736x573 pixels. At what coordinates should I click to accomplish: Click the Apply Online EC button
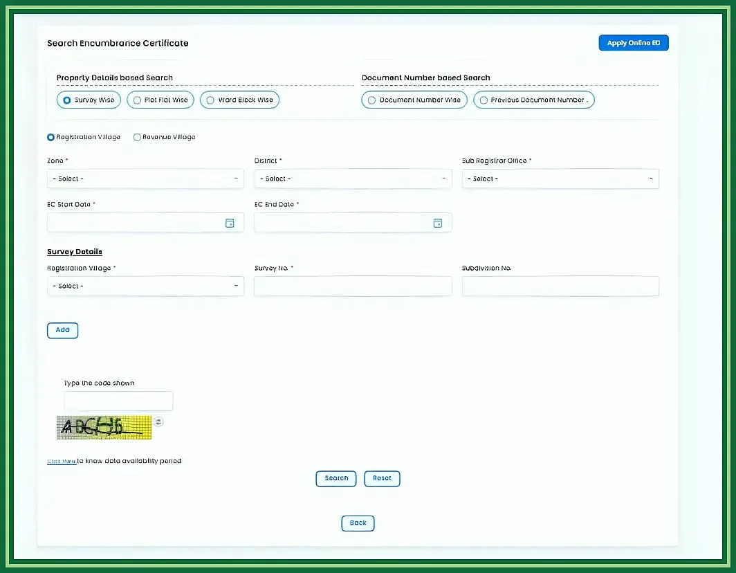point(634,43)
